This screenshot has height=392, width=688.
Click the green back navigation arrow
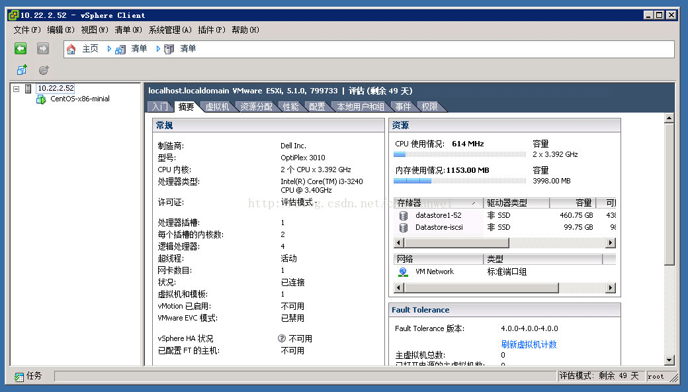click(21, 48)
